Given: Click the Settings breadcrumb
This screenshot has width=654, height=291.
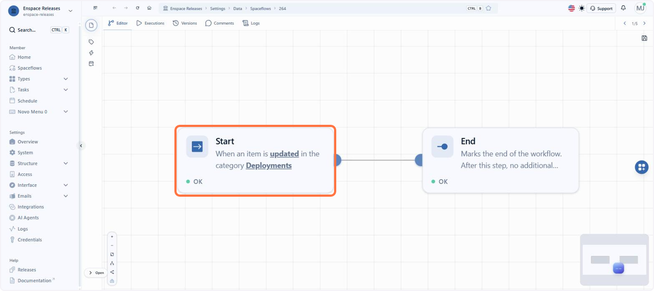Looking at the screenshot, I should [217, 9].
